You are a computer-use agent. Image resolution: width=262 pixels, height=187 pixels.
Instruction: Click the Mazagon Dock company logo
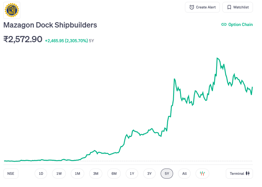click(x=12, y=10)
